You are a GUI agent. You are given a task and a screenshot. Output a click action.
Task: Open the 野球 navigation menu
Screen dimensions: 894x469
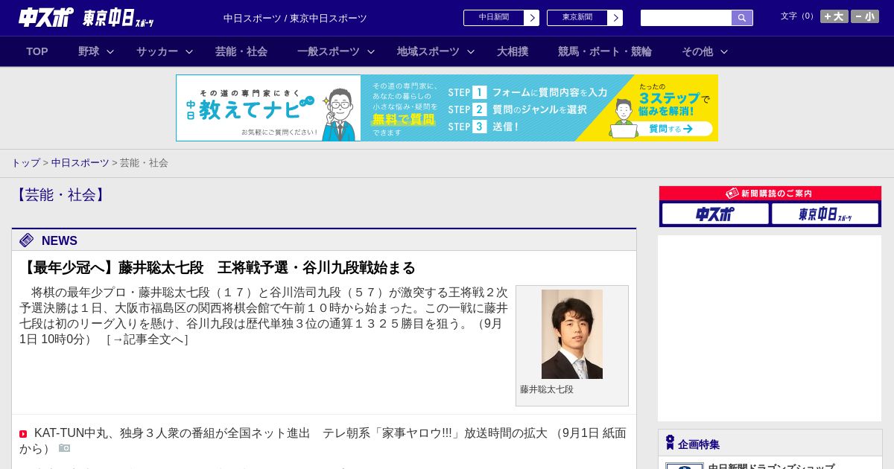pyautogui.click(x=89, y=51)
